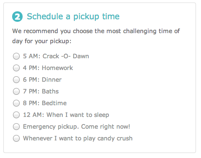Select the 7 PM Baths radio button

coord(16,91)
